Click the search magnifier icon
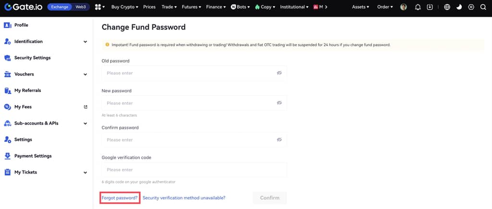 (x=483, y=7)
